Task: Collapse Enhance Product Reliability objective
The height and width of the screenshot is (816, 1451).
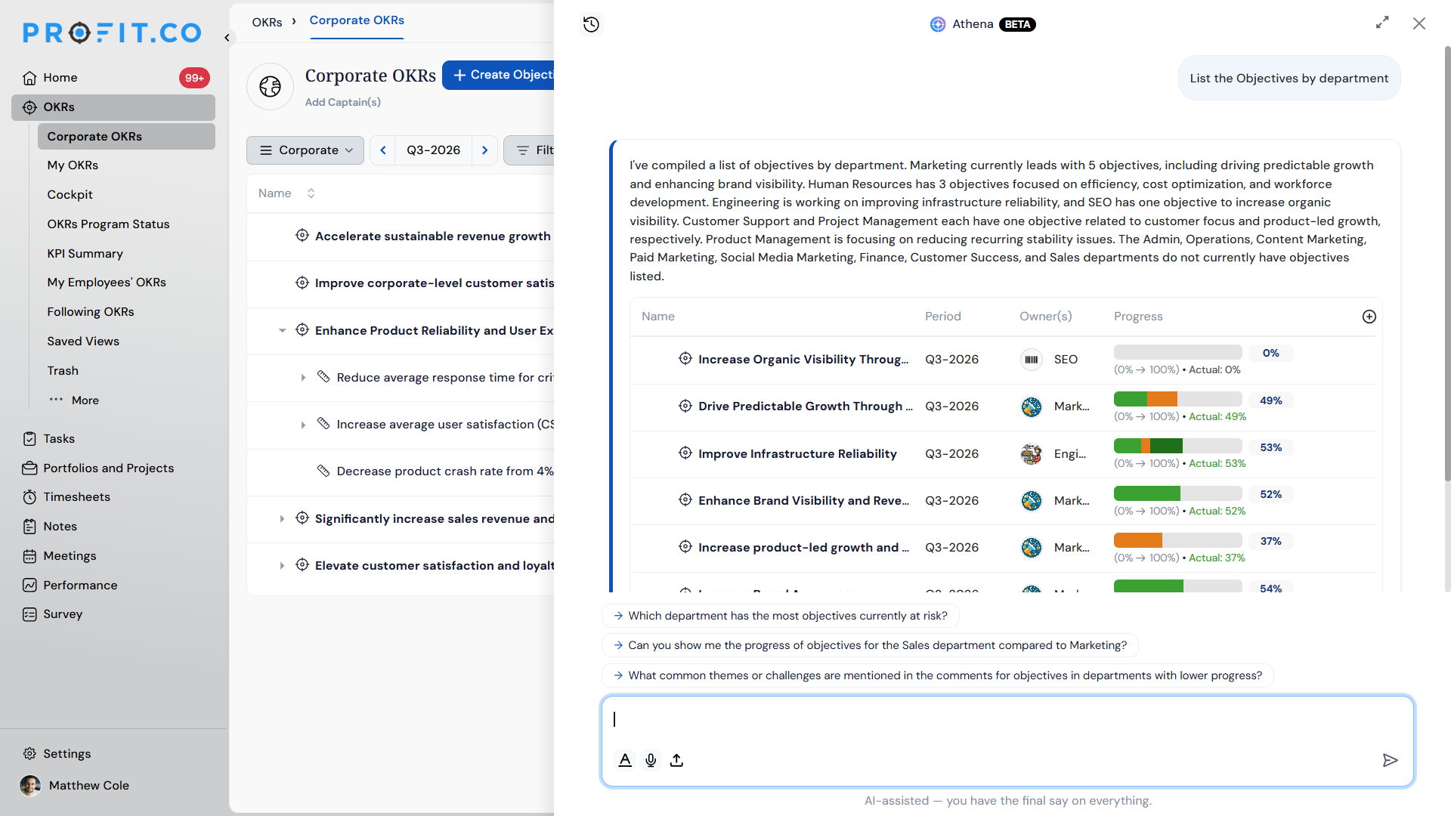Action: click(x=282, y=331)
